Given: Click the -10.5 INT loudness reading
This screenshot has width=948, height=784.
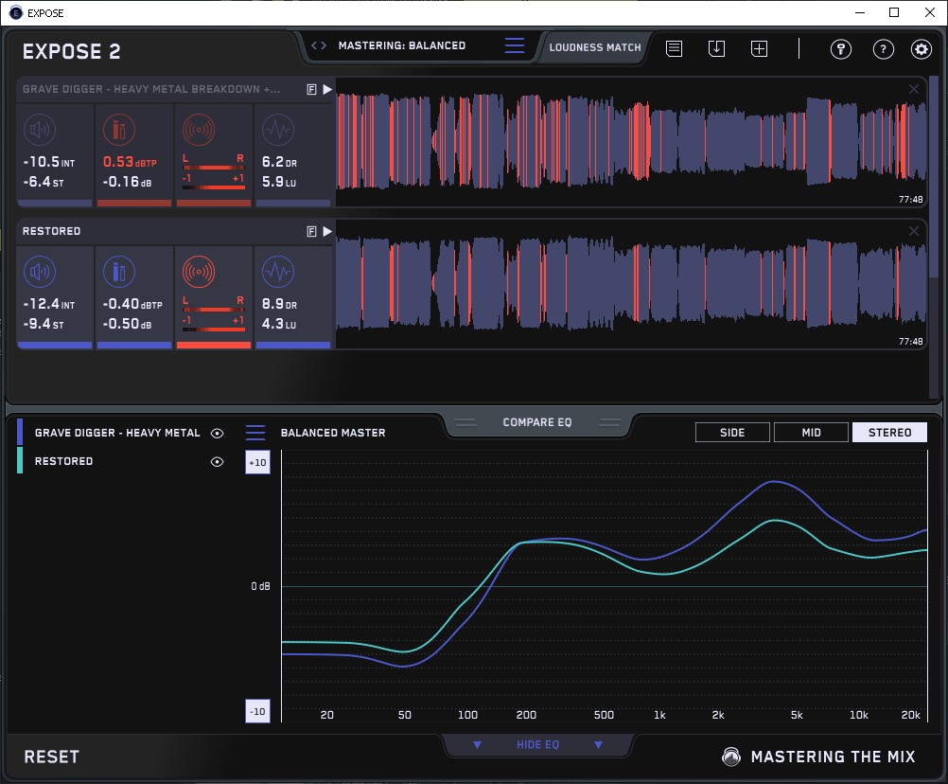Looking at the screenshot, I should (49, 162).
